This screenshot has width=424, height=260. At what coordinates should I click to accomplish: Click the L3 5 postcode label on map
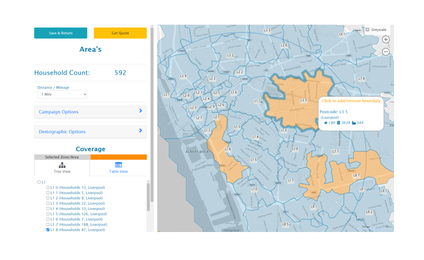(x=304, y=100)
